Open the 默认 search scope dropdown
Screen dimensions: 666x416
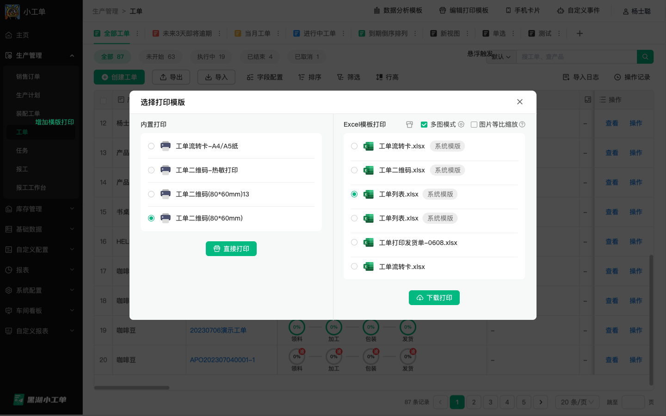click(501, 57)
